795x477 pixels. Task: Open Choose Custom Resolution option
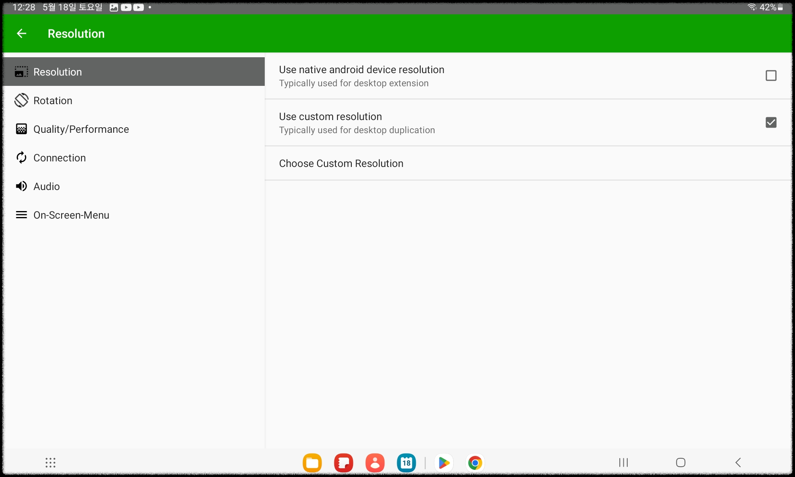[341, 163]
